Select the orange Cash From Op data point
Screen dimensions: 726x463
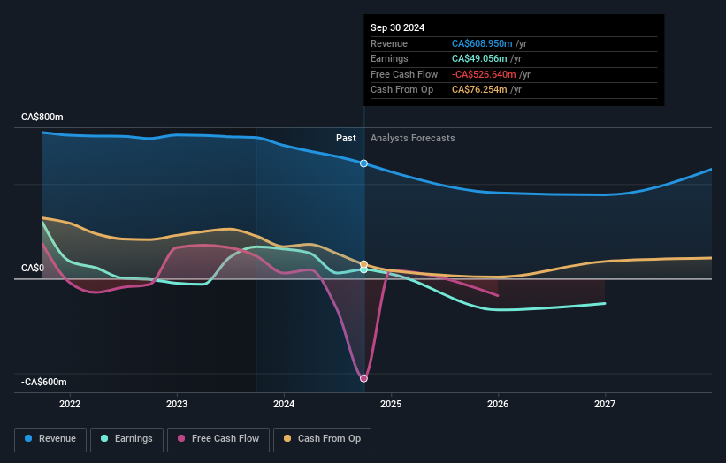point(364,264)
